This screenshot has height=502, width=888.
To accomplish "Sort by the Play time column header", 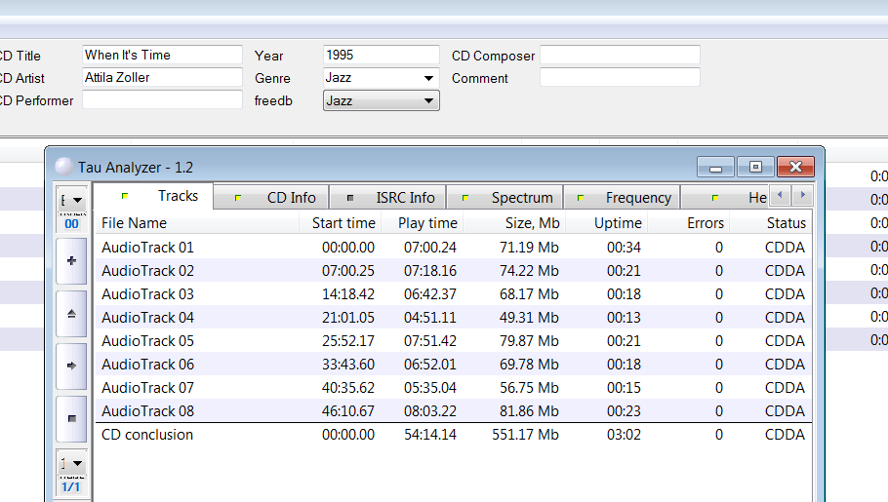I will pos(423,223).
